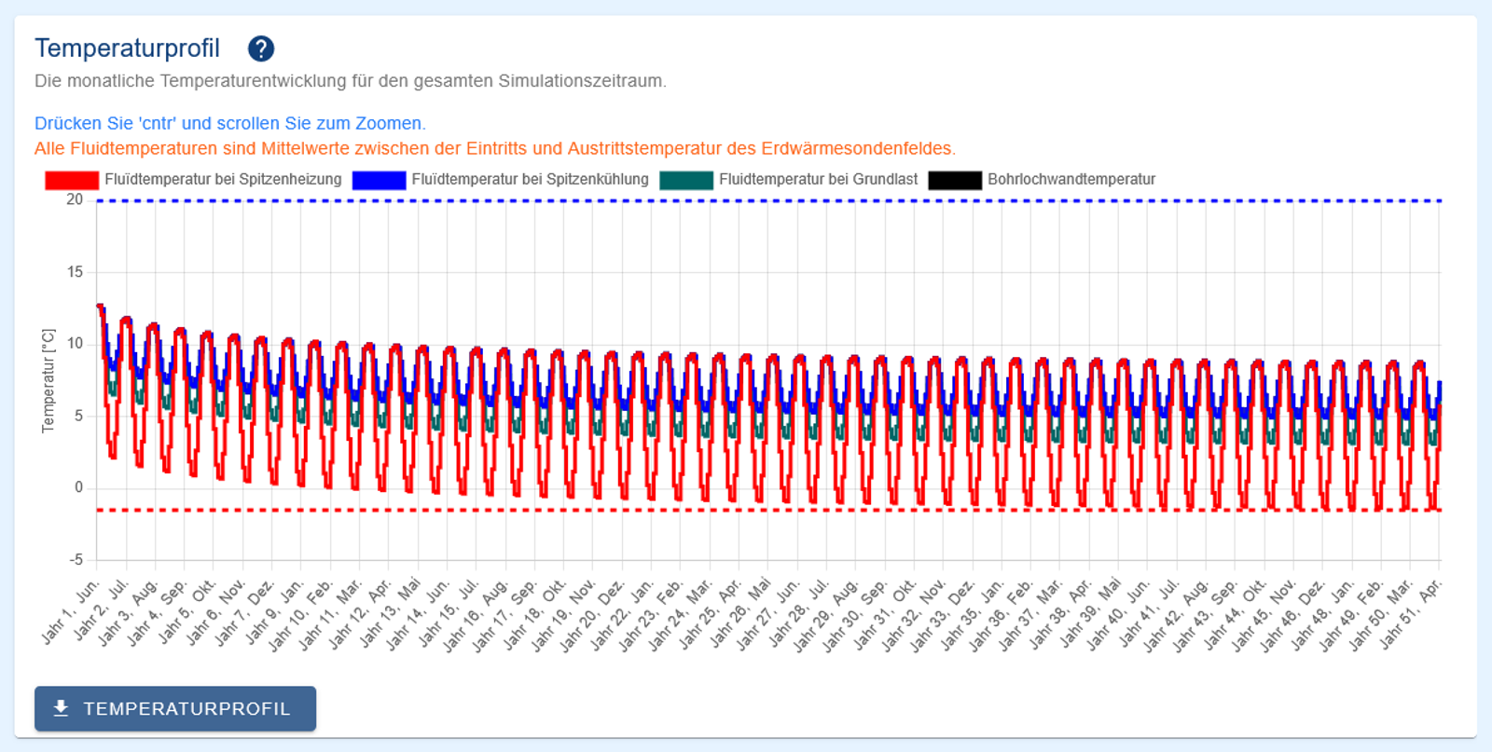Click the first red peak at chart start
The image size is (1492, 752).
[100, 307]
